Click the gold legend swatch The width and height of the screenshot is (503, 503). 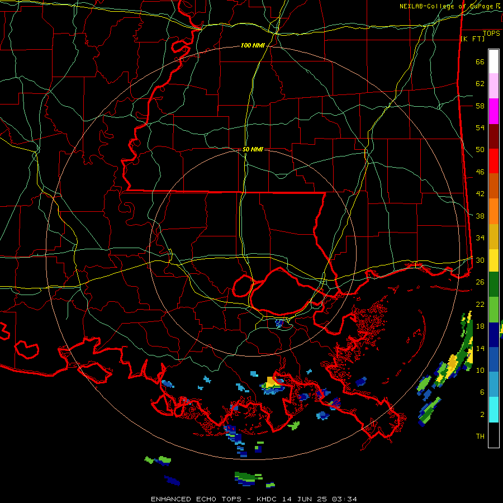pos(493,237)
